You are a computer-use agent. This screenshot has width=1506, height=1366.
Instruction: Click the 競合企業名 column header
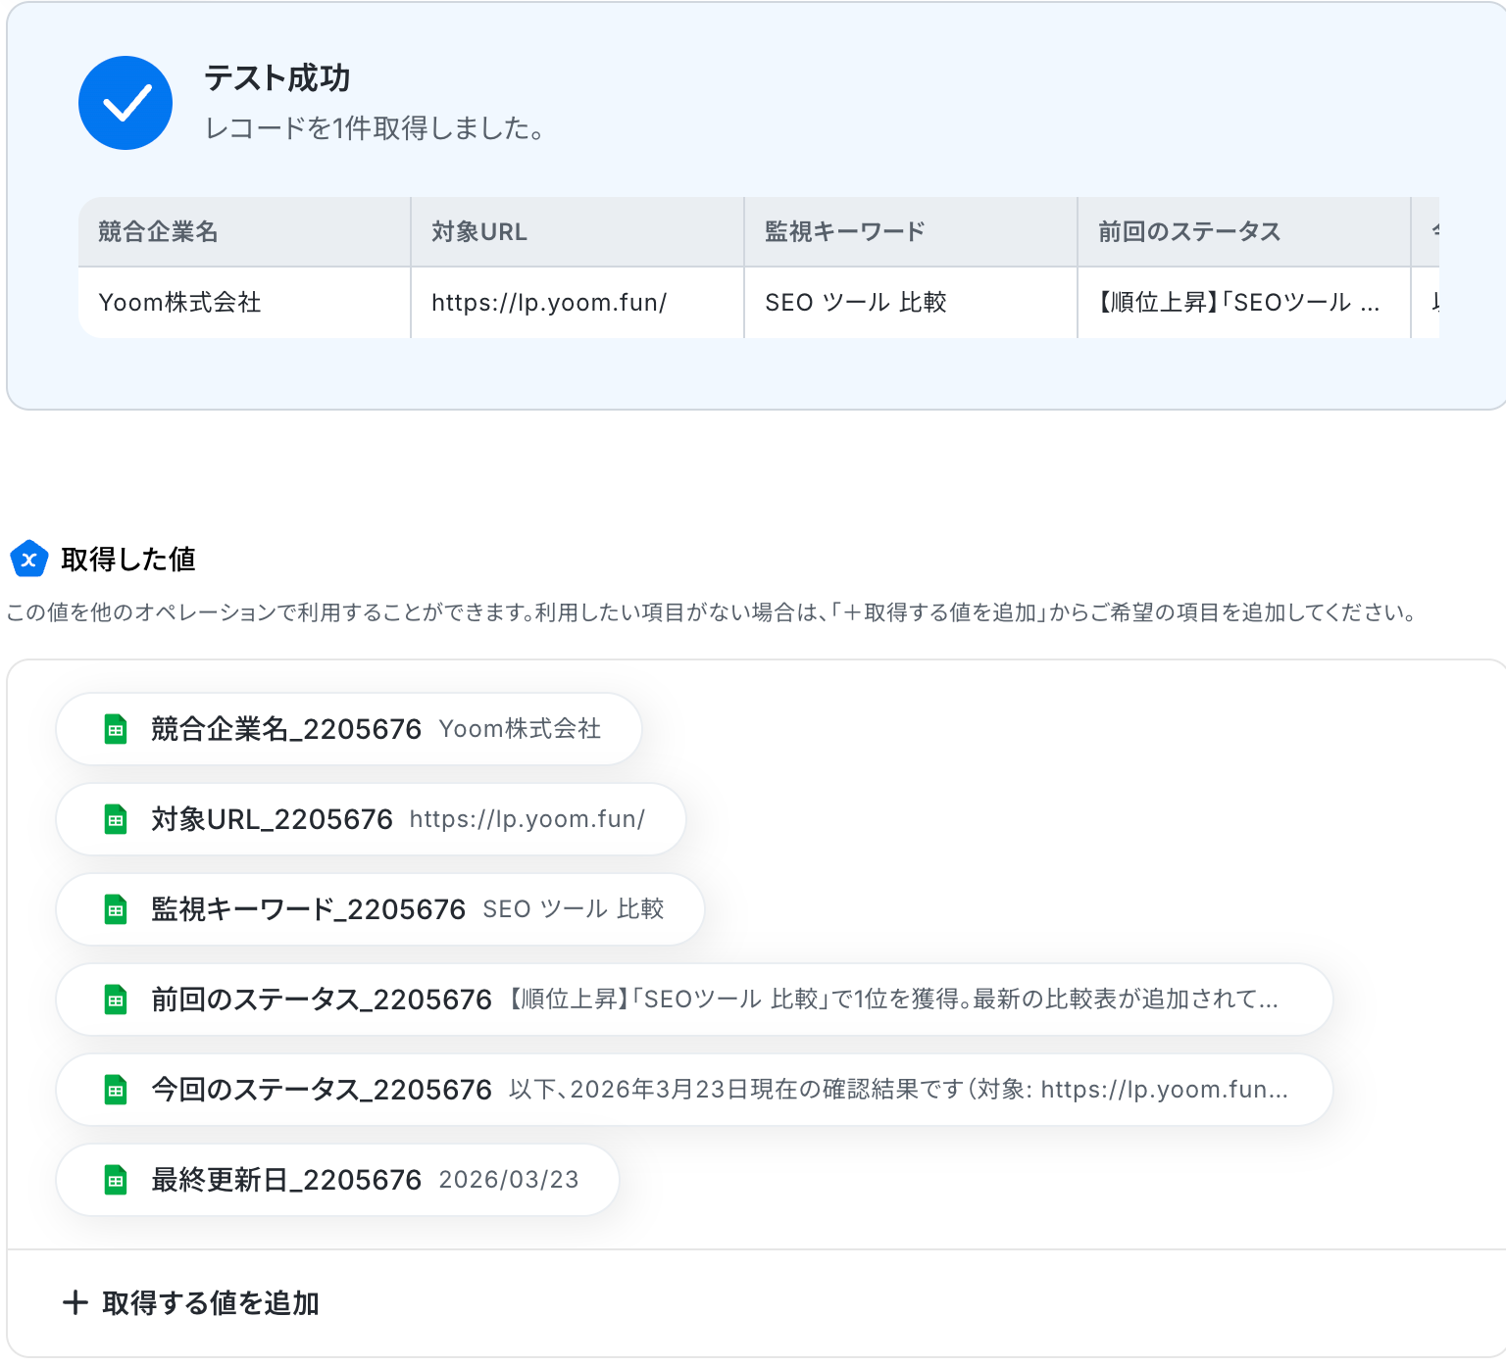point(244,232)
